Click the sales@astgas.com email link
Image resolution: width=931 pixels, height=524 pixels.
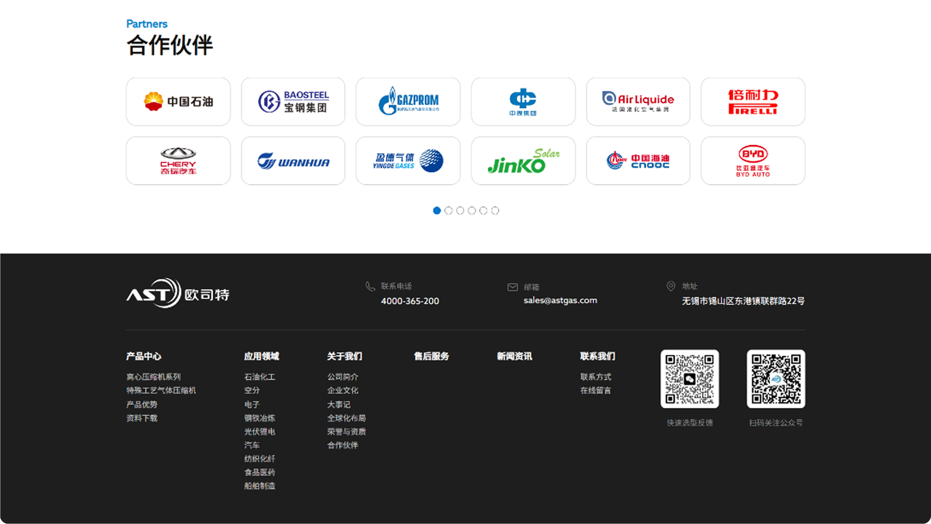pos(560,300)
